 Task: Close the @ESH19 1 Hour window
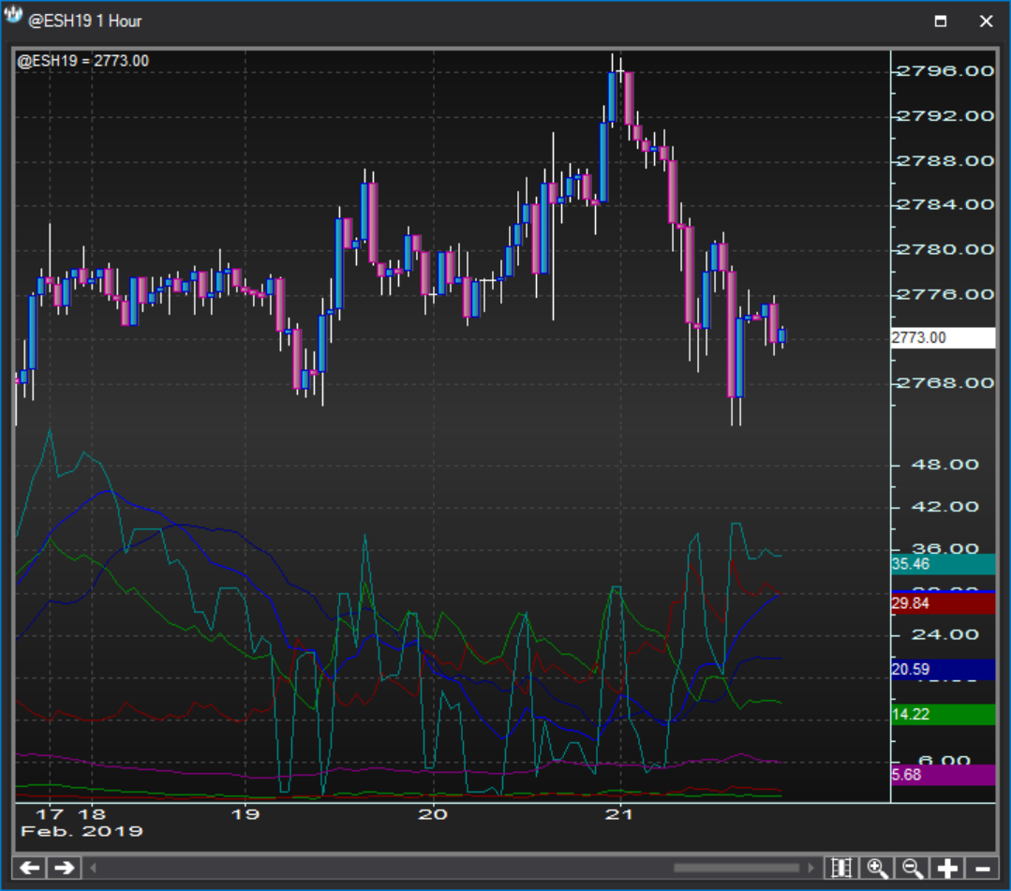click(x=986, y=22)
